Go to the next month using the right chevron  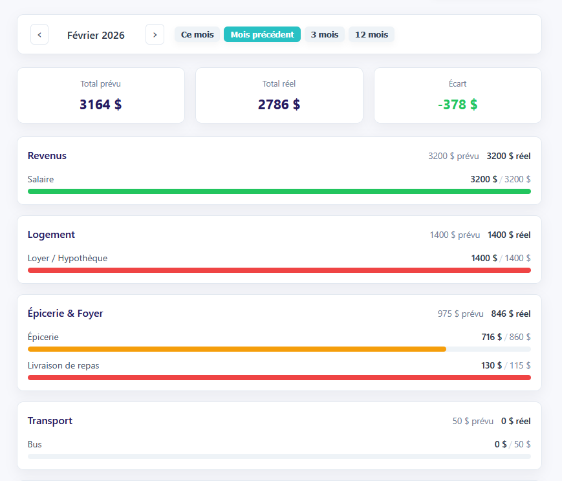[x=155, y=34]
